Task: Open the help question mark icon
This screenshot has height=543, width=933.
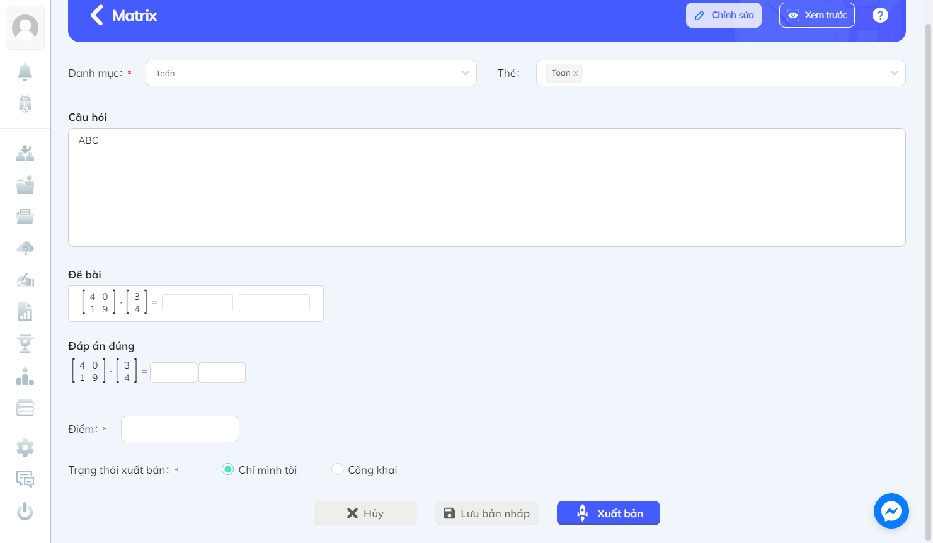Action: click(x=880, y=15)
